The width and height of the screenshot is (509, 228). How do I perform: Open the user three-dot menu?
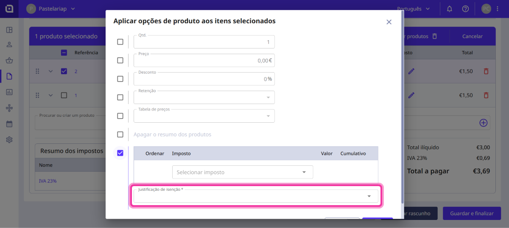(498, 8)
